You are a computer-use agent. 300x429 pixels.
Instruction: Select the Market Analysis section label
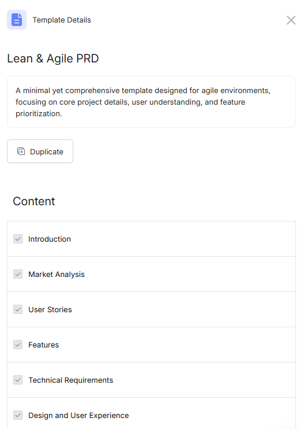coord(57,275)
